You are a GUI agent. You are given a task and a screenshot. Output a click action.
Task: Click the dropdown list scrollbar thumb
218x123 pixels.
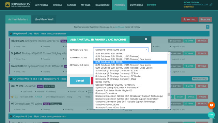coord(169,94)
